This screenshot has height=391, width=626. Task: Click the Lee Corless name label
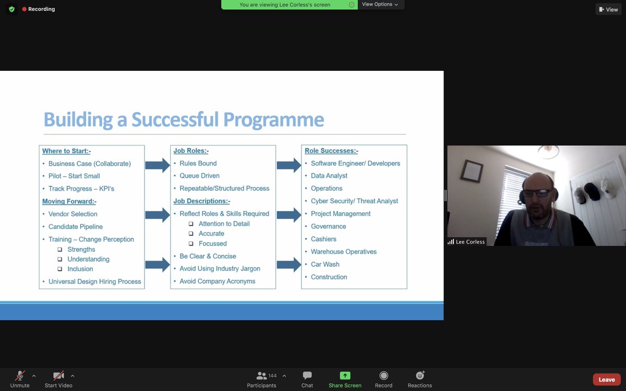coord(466,242)
